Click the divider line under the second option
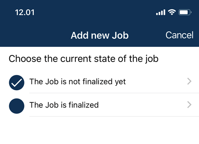The width and height of the screenshot is (199, 144). click(114, 116)
